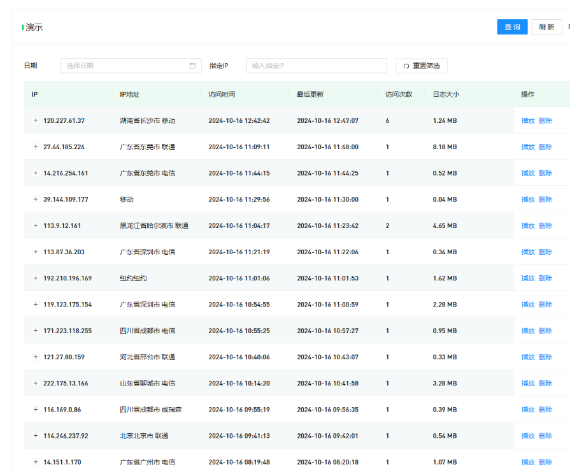Delete record for IP 39.144.109.177
Screen dimensions: 570x474
[545, 199]
